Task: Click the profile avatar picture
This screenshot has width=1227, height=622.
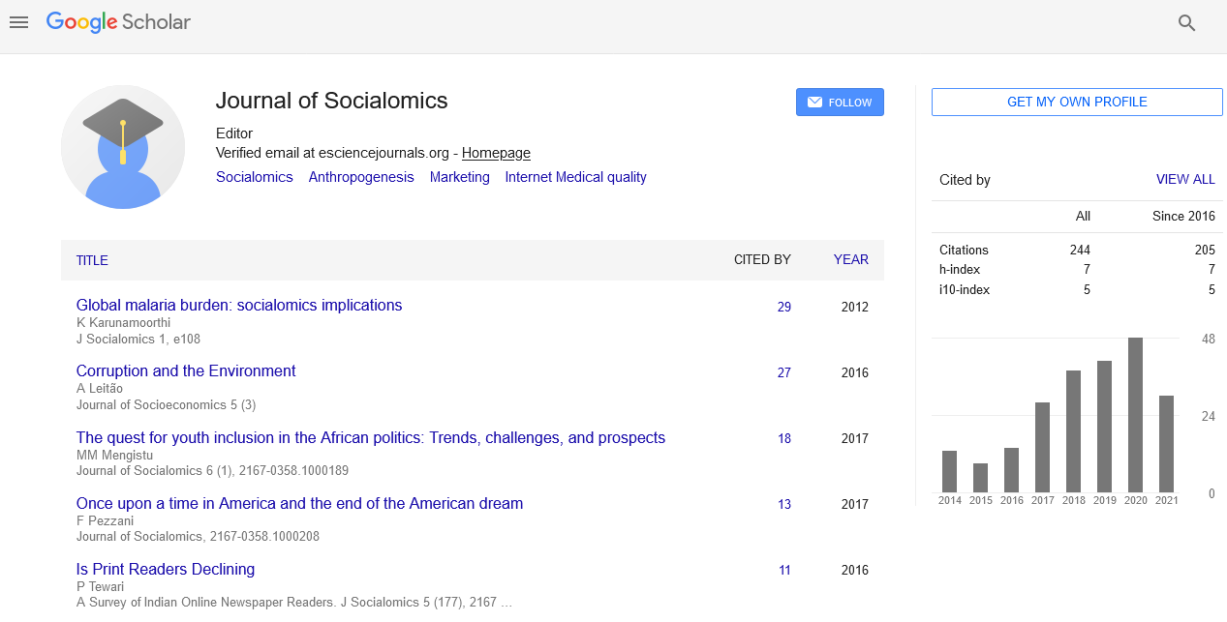Action: 123,147
